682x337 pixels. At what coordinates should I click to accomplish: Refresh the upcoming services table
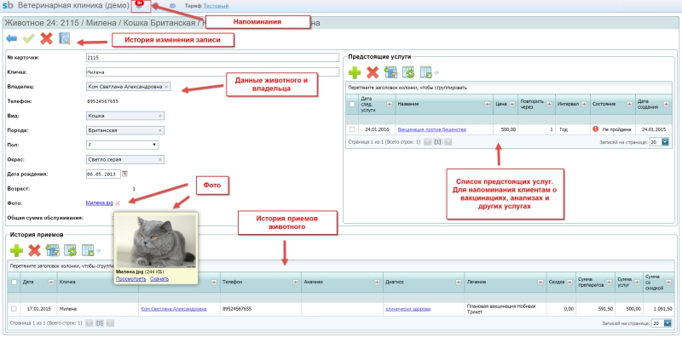tap(408, 72)
